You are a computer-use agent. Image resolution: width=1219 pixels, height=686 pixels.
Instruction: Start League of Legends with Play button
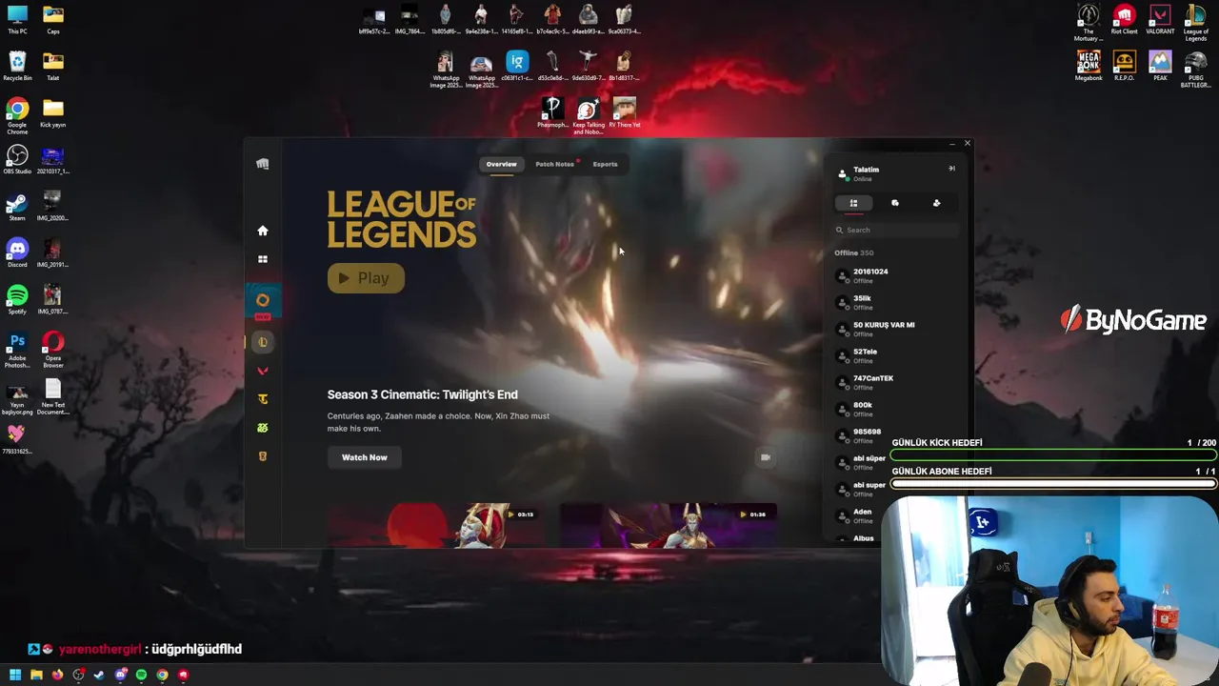pyautogui.click(x=366, y=278)
